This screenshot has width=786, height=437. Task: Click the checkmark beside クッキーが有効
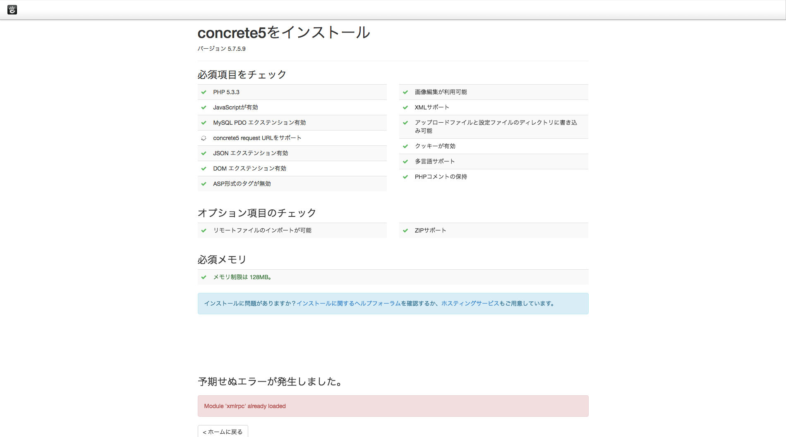click(405, 146)
